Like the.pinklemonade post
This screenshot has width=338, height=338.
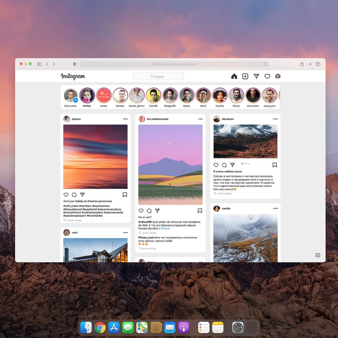point(141,211)
